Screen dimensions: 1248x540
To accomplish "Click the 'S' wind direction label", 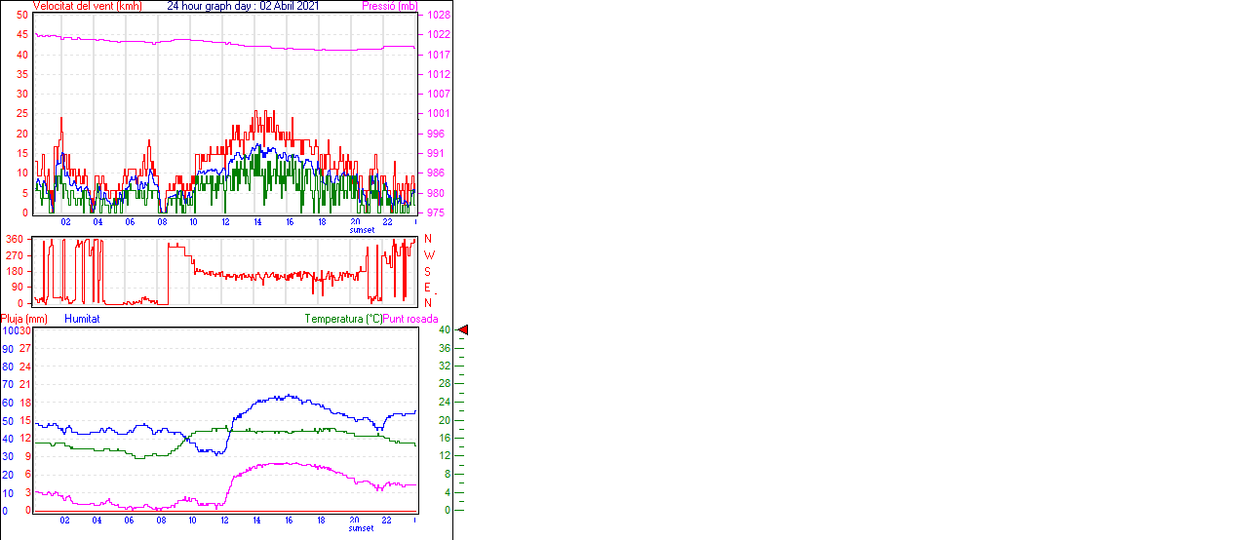I will pyautogui.click(x=428, y=271).
